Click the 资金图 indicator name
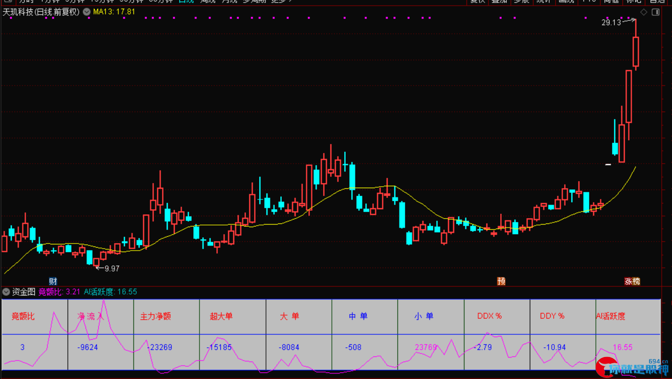 point(24,292)
